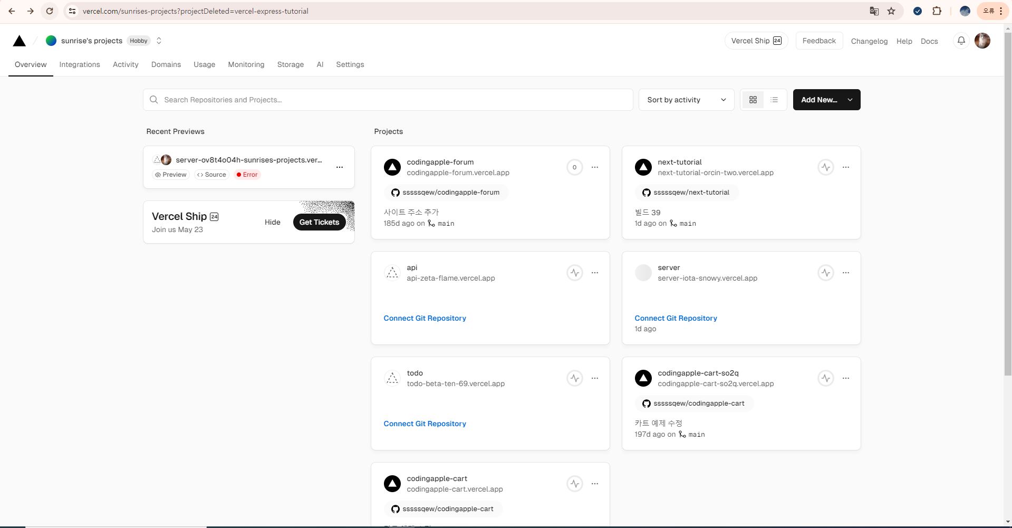The image size is (1012, 528).
Task: Click the Preview tag on recent preview
Action: tap(171, 175)
